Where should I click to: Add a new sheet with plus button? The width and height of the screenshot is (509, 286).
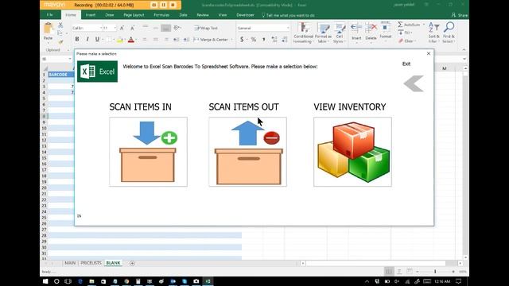tap(132, 263)
